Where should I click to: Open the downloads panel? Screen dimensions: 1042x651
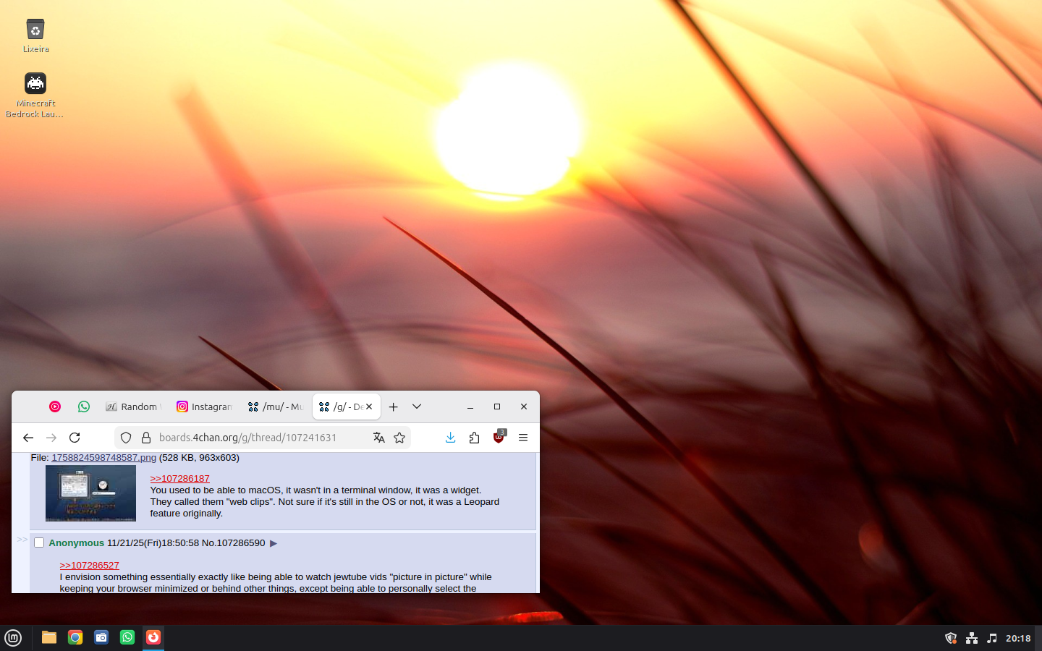coord(450,438)
